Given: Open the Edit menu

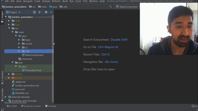Looking at the screenshot, I should coord(12,1).
